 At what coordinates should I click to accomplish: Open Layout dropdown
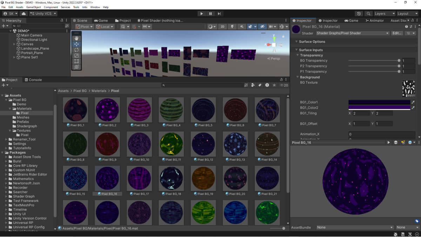408,14
